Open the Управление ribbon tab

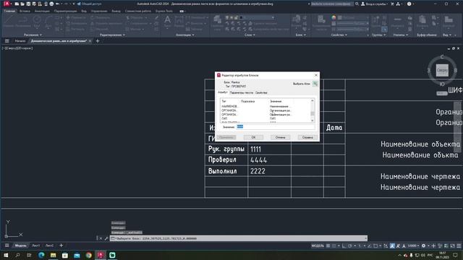[99, 11]
